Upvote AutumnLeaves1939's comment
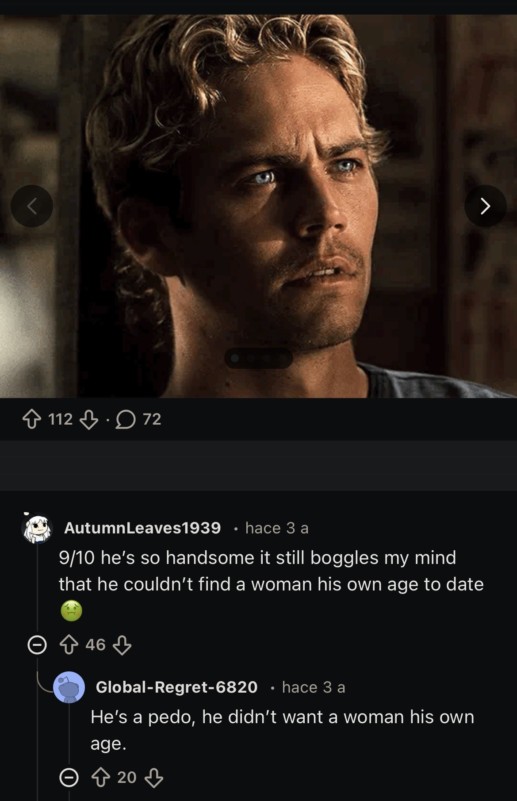Screen dimensions: 517x801 pos(69,645)
